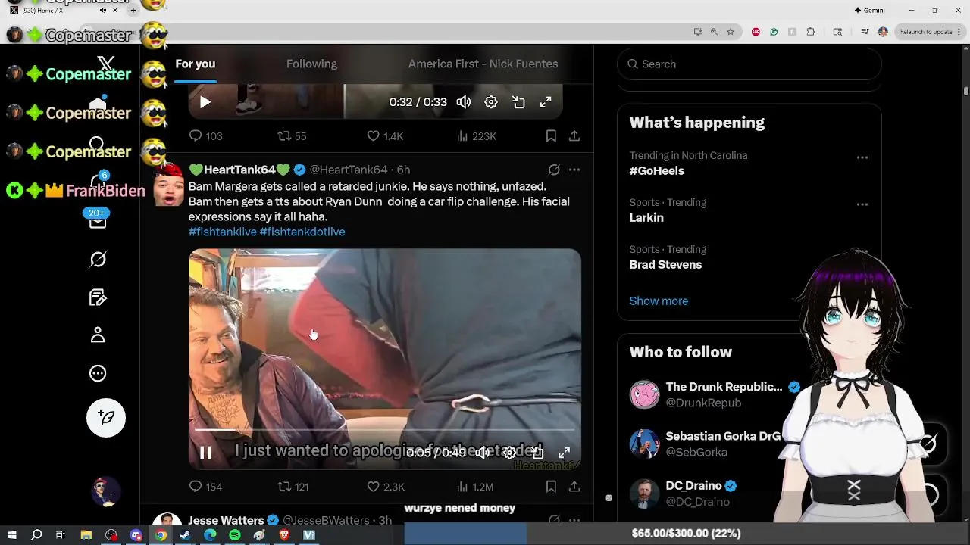This screenshot has width=970, height=545.
Task: Click Show more under What's happening
Action: [x=659, y=301]
